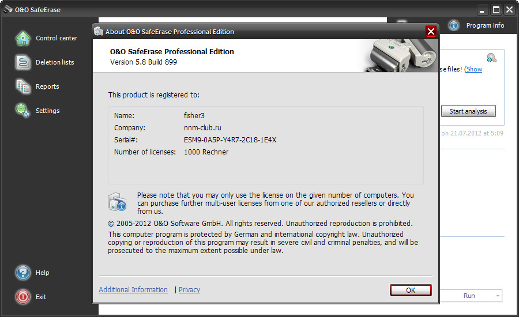Click the Program info 'i' icon
This screenshot has height=317, width=519.
coord(454,25)
